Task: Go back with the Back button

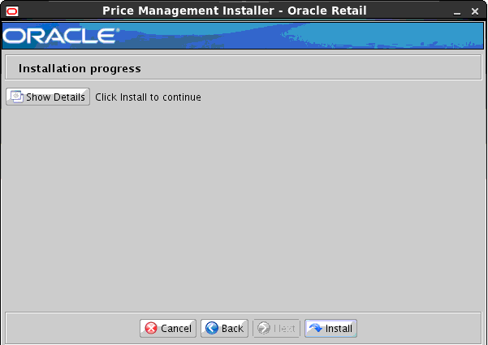Action: click(x=224, y=328)
